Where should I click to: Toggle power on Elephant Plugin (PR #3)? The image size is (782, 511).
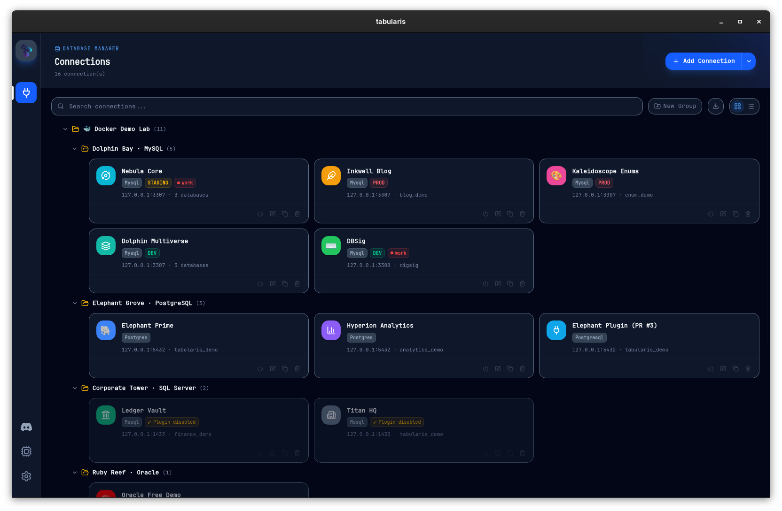tap(711, 369)
